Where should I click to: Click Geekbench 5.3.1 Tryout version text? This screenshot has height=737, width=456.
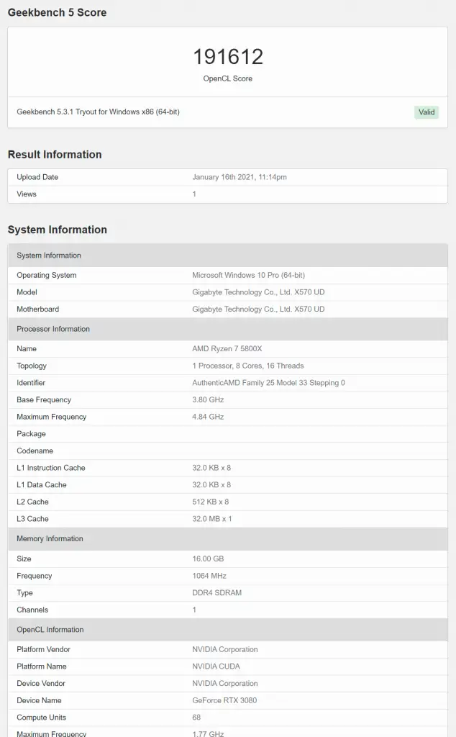click(x=98, y=112)
